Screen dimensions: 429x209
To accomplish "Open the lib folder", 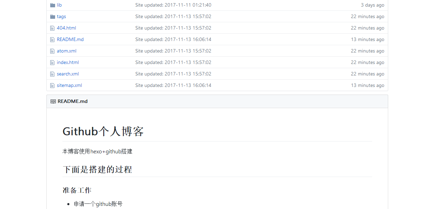I will click(59, 5).
